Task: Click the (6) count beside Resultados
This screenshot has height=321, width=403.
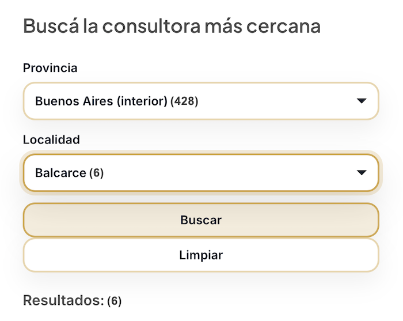Action: tap(115, 301)
